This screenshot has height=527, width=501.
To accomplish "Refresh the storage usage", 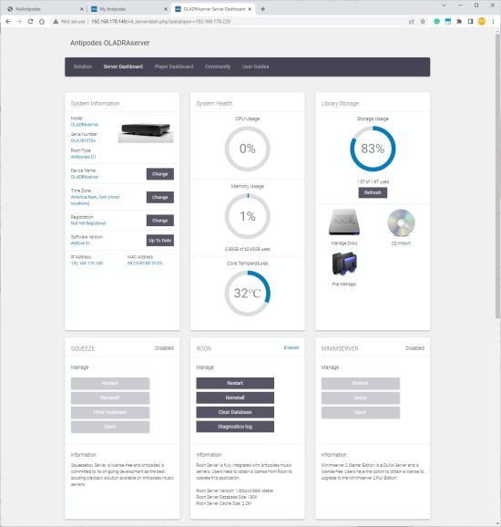I will (x=373, y=192).
